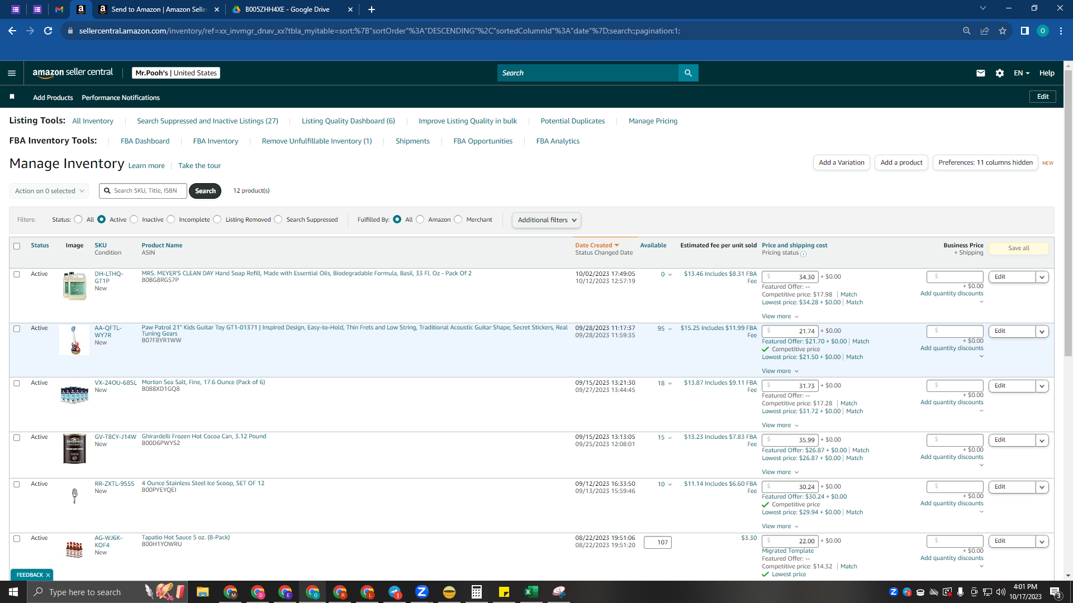
Task: Open the taskbar notification center
Action: 1056,592
